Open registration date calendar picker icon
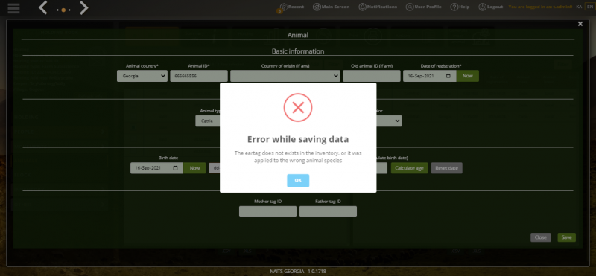596x276 pixels. (448, 76)
